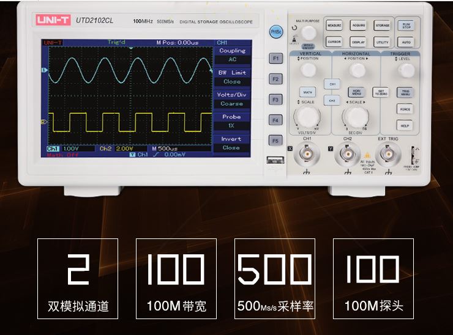453x335 pixels.
Task: Open the STORAGE menu button
Action: click(x=382, y=26)
